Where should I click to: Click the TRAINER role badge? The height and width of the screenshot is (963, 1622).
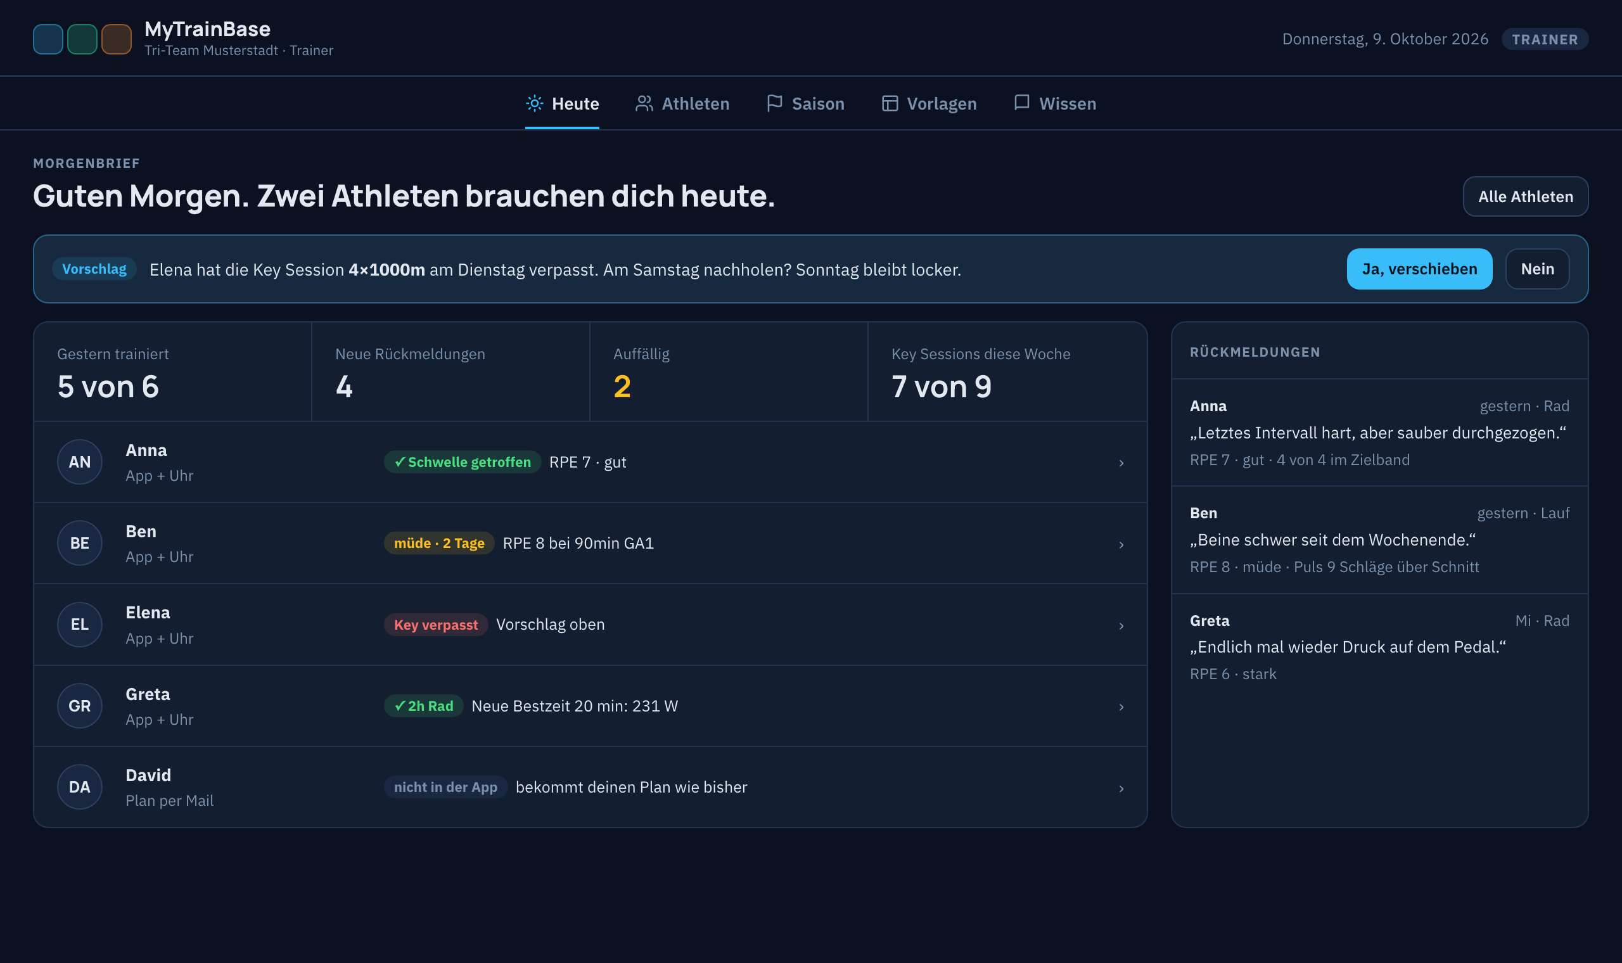point(1545,39)
